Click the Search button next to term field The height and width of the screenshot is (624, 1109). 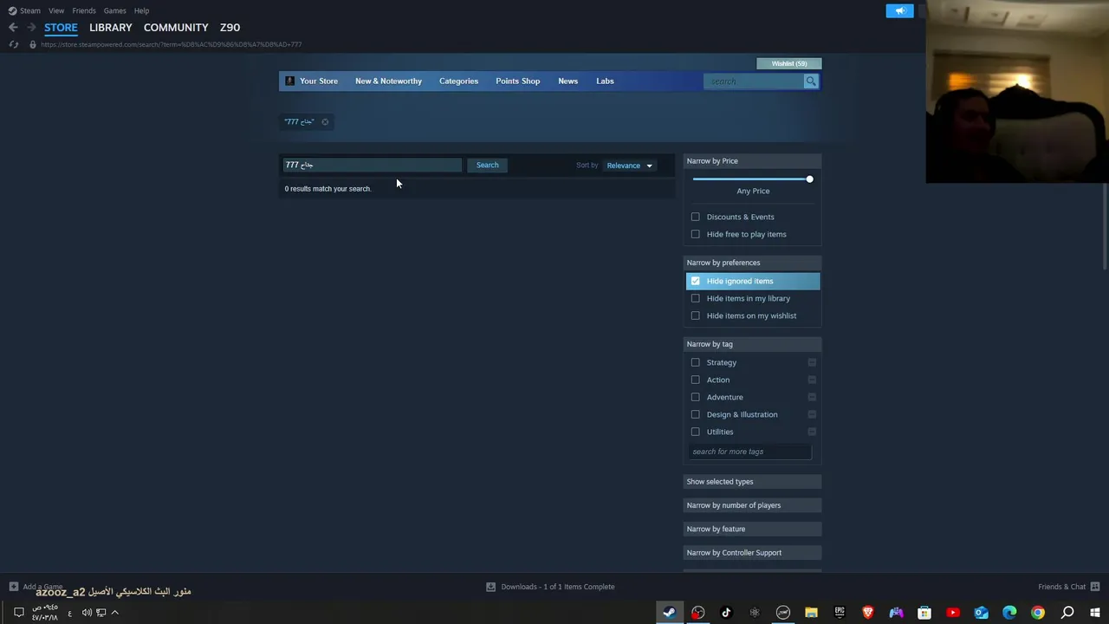pos(487,165)
